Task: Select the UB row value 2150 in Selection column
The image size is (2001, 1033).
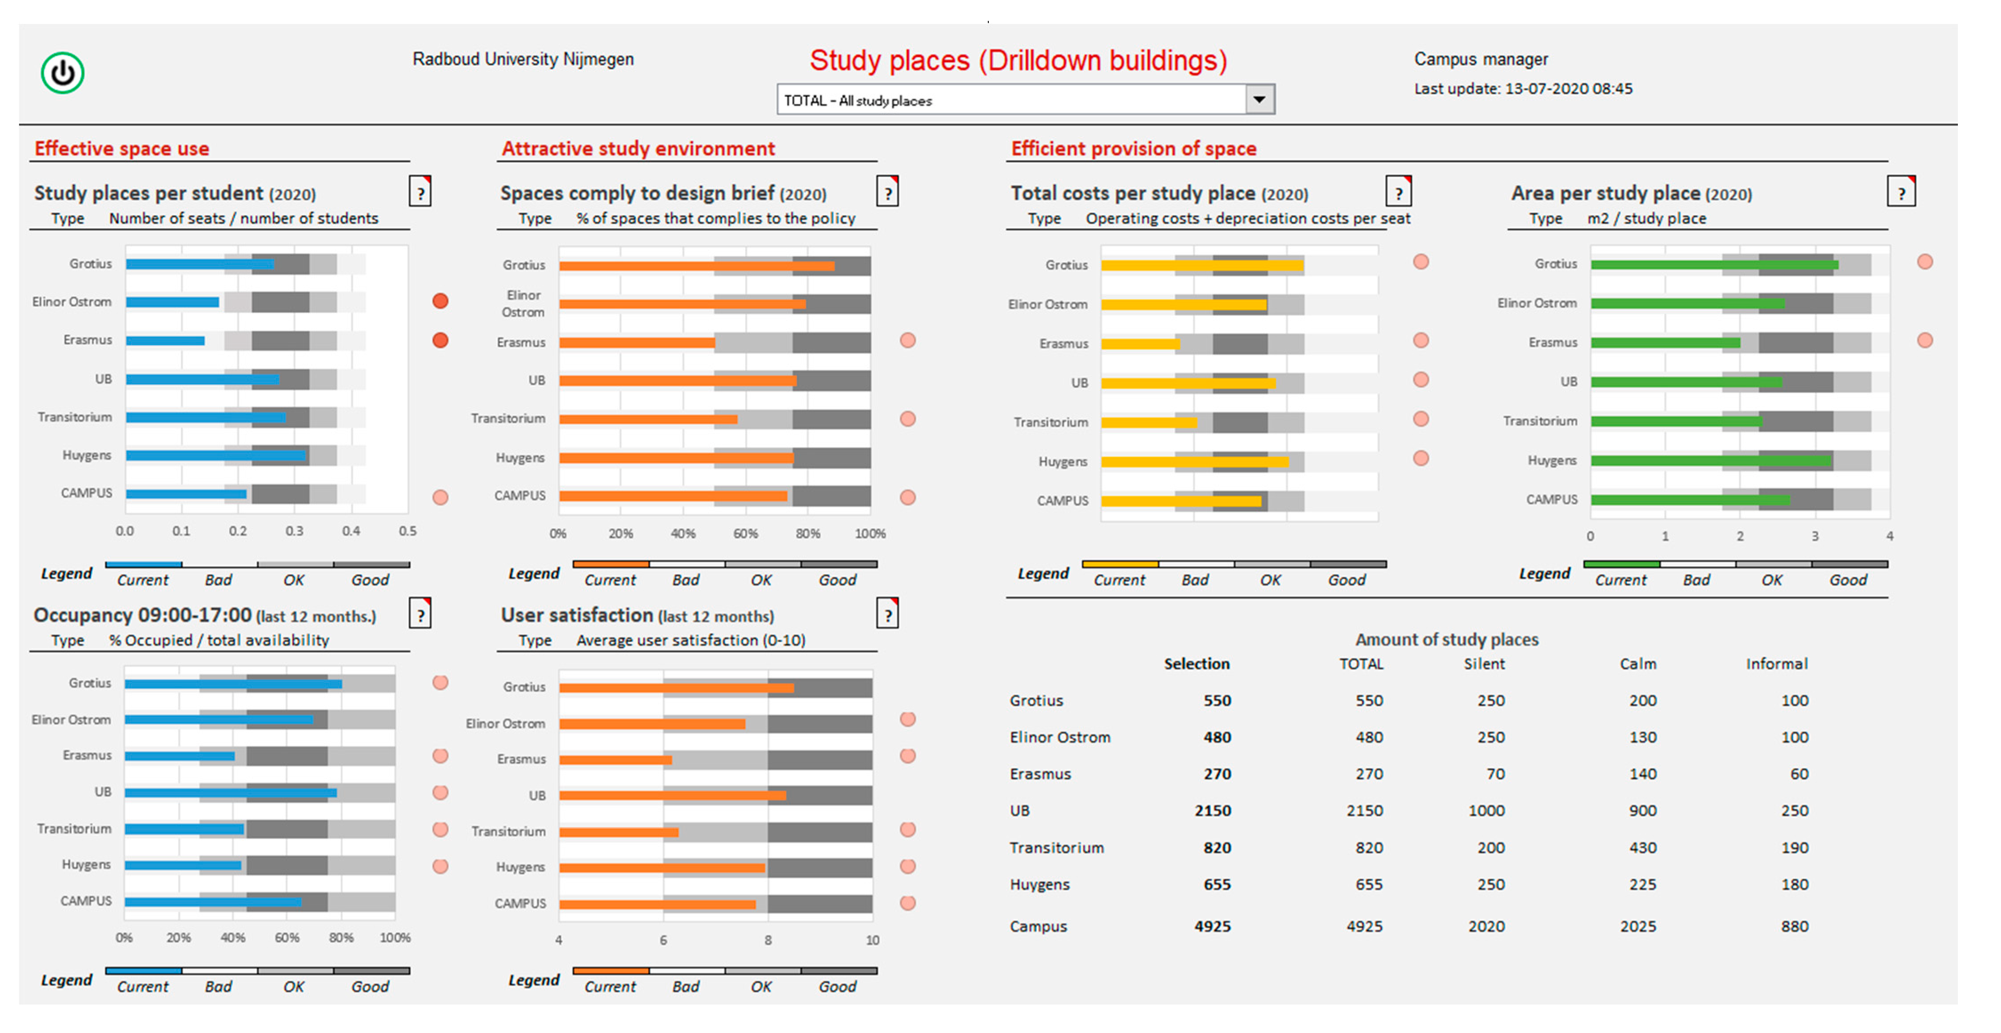Action: [1213, 811]
